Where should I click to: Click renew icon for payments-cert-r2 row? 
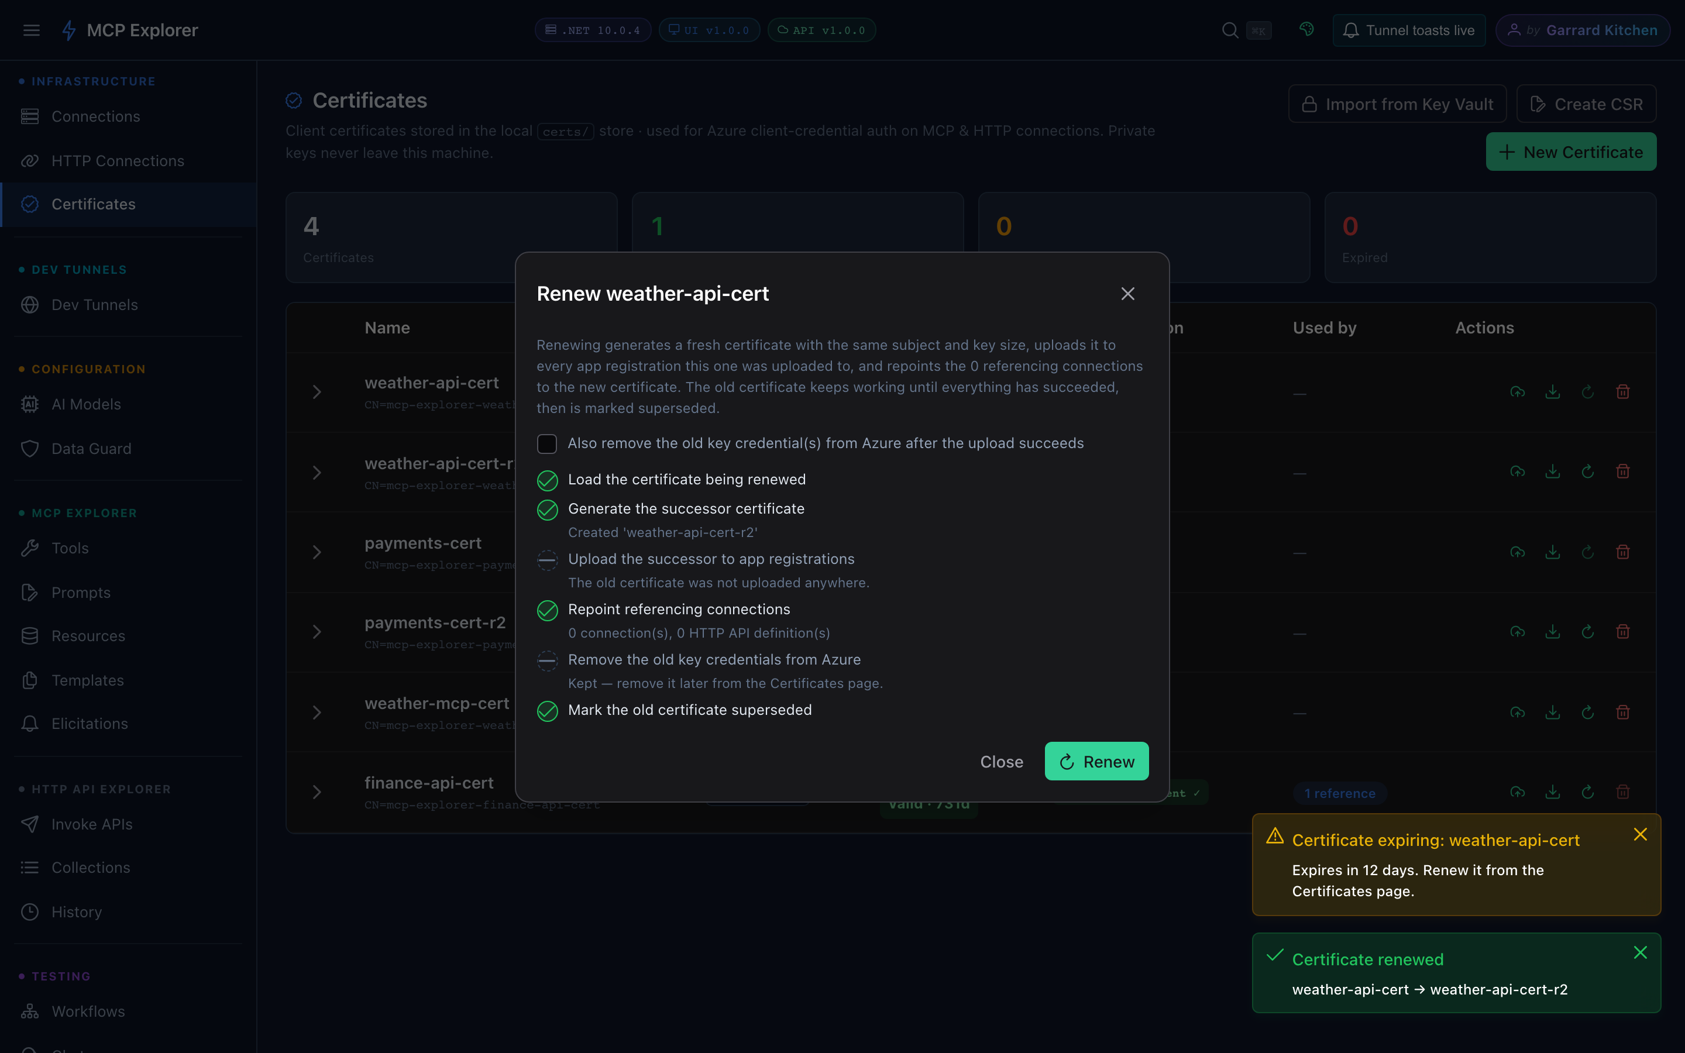click(1587, 632)
